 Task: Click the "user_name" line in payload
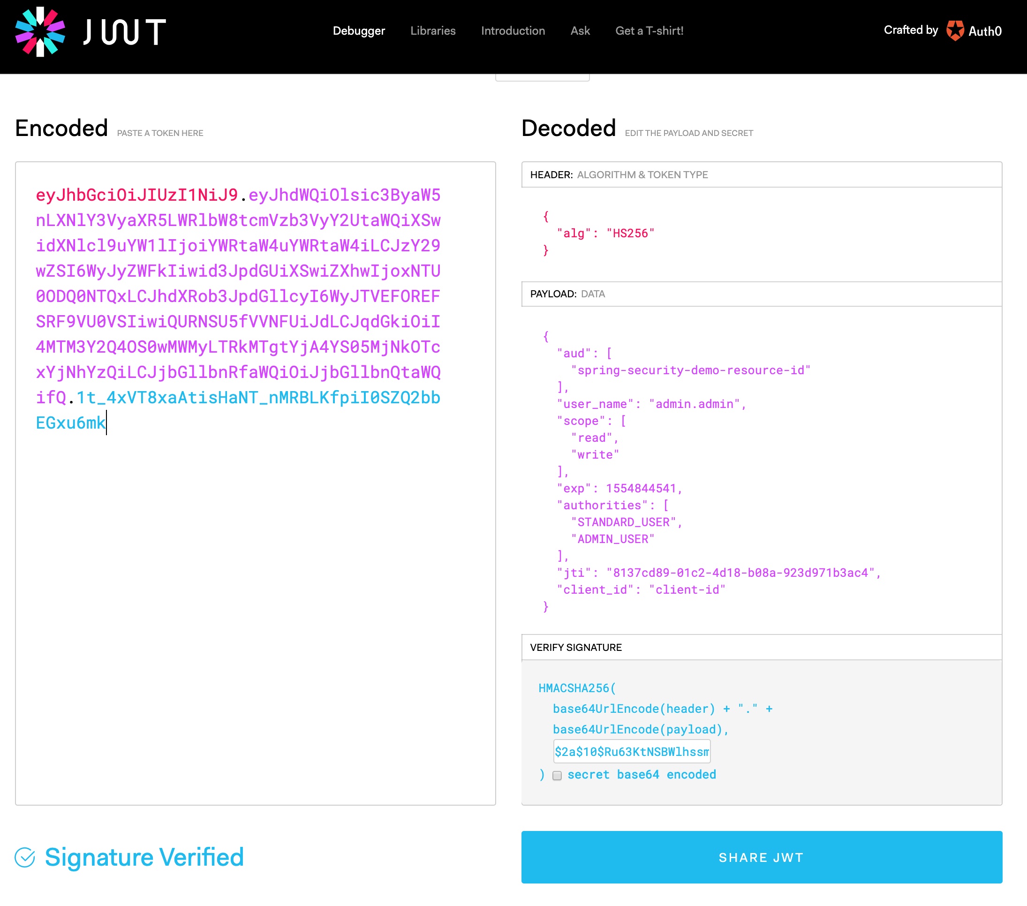[x=651, y=404]
